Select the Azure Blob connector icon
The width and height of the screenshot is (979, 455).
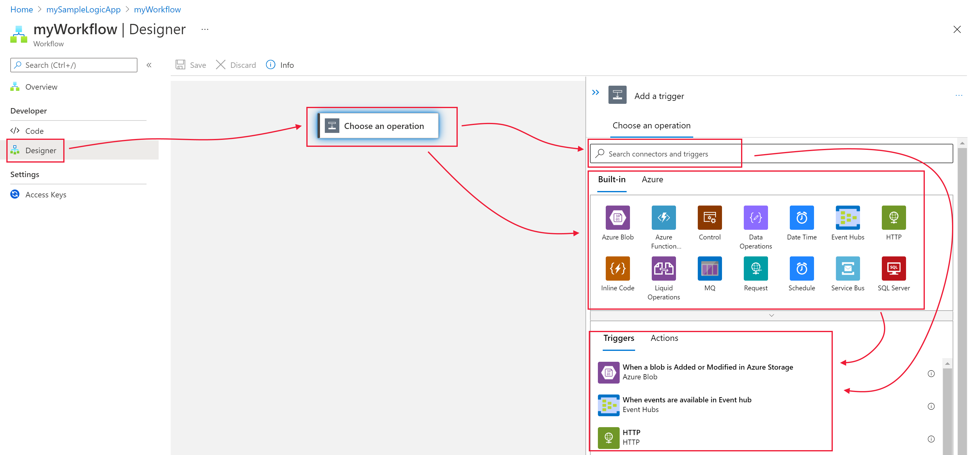pyautogui.click(x=617, y=217)
